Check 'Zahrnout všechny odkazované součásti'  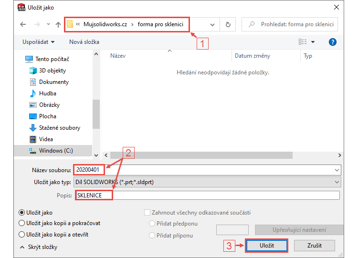tap(147, 213)
